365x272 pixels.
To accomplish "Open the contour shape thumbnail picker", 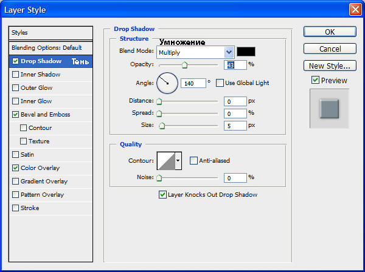I will point(166,161).
